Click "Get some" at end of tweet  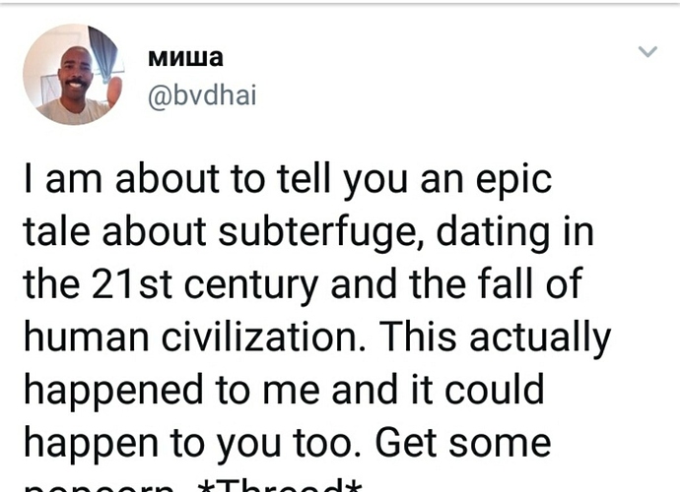[x=463, y=442]
